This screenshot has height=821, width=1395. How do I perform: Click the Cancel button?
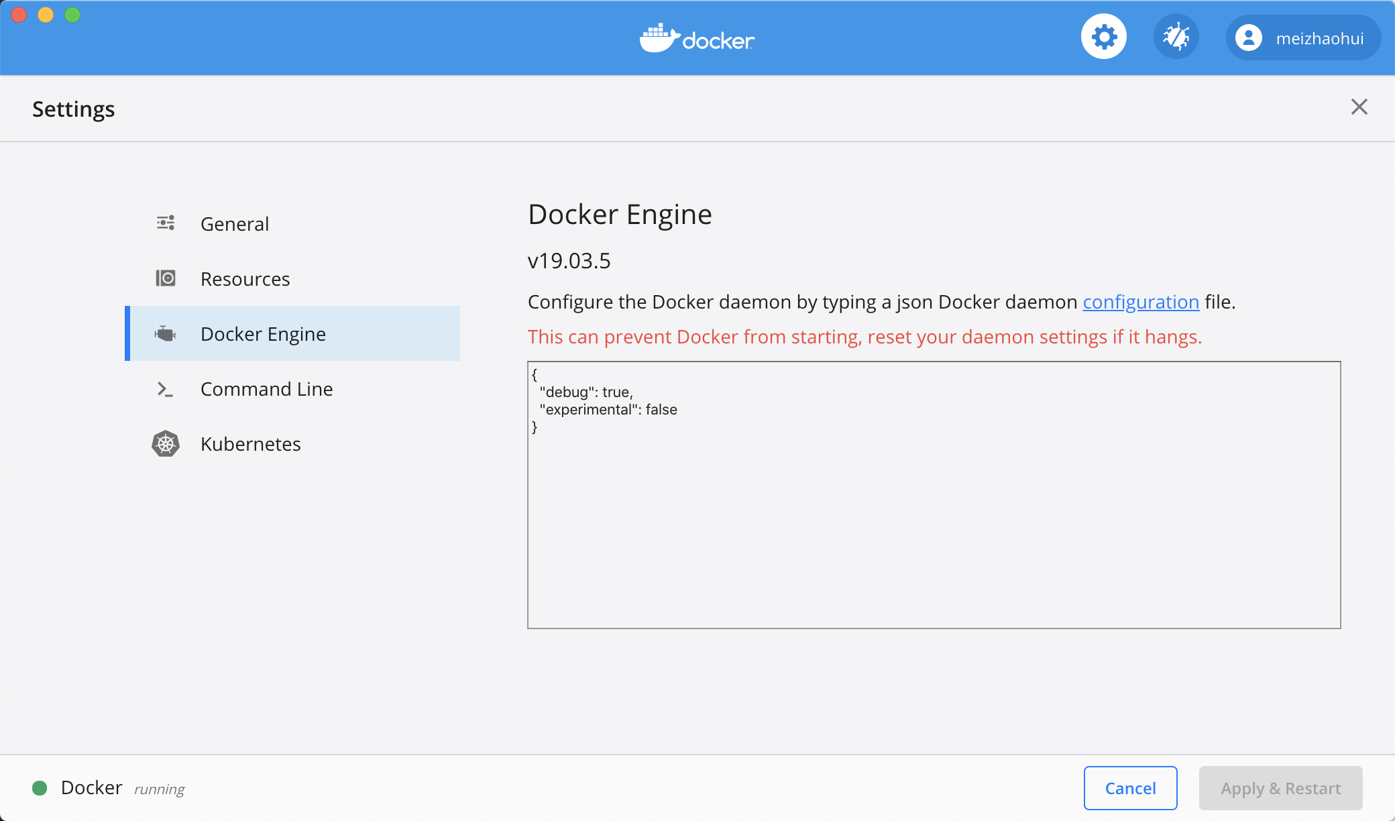click(x=1131, y=788)
